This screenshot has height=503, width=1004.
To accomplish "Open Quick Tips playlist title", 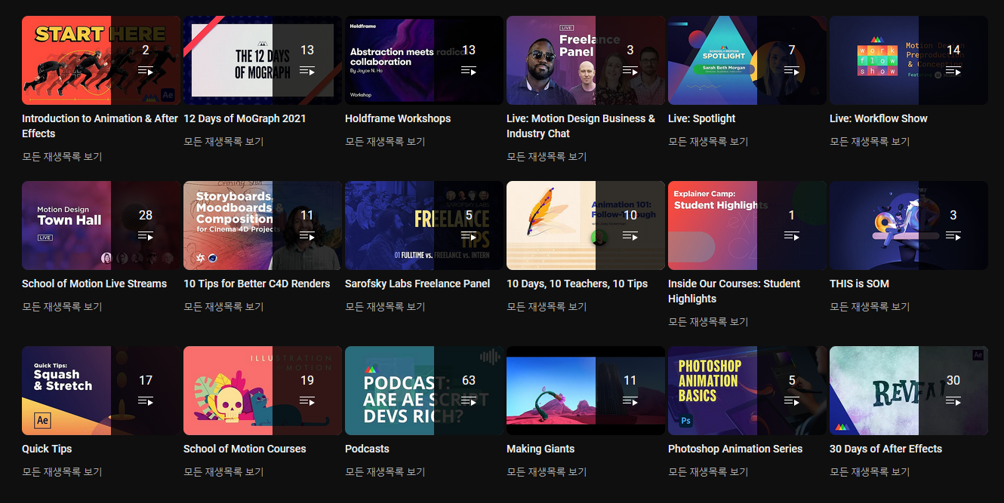I will pos(47,449).
